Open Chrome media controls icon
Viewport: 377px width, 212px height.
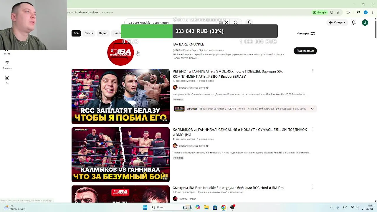coord(358,12)
